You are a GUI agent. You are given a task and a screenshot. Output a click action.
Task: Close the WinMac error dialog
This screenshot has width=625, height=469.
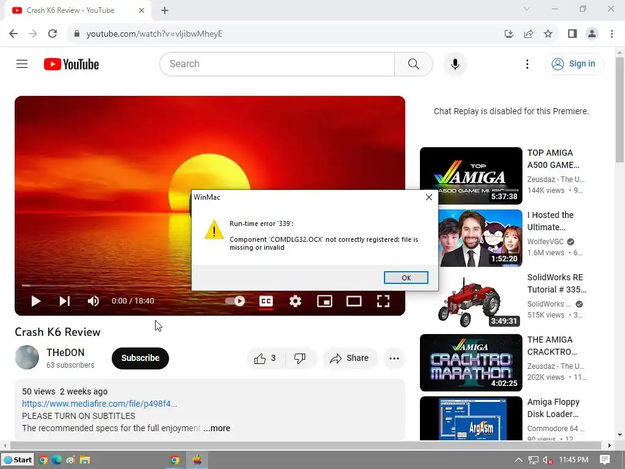[x=429, y=197]
